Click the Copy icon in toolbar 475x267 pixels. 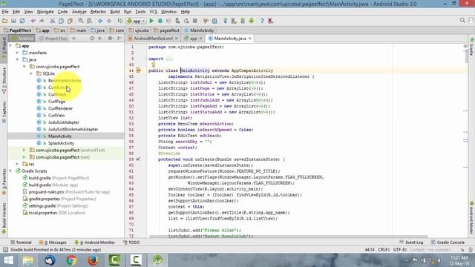coord(61,21)
